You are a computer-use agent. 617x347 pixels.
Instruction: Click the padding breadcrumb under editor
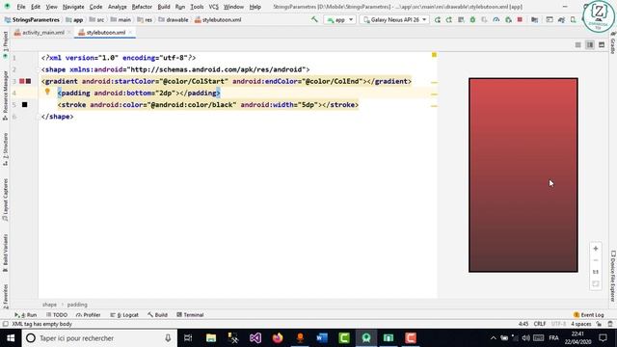coord(77,305)
